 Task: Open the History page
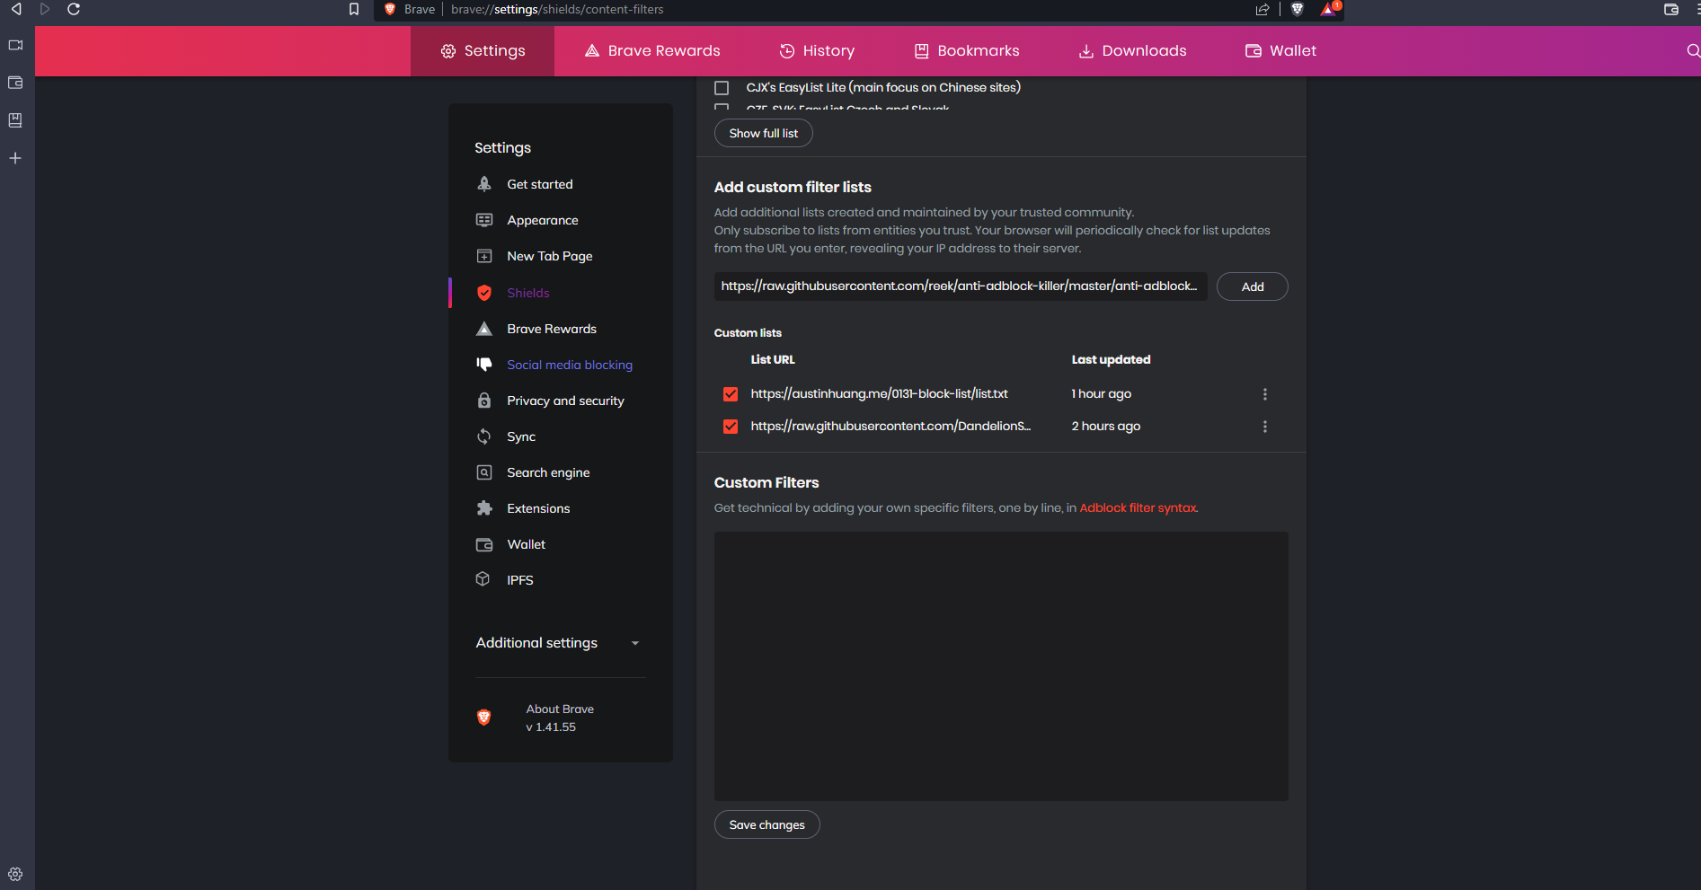(816, 50)
